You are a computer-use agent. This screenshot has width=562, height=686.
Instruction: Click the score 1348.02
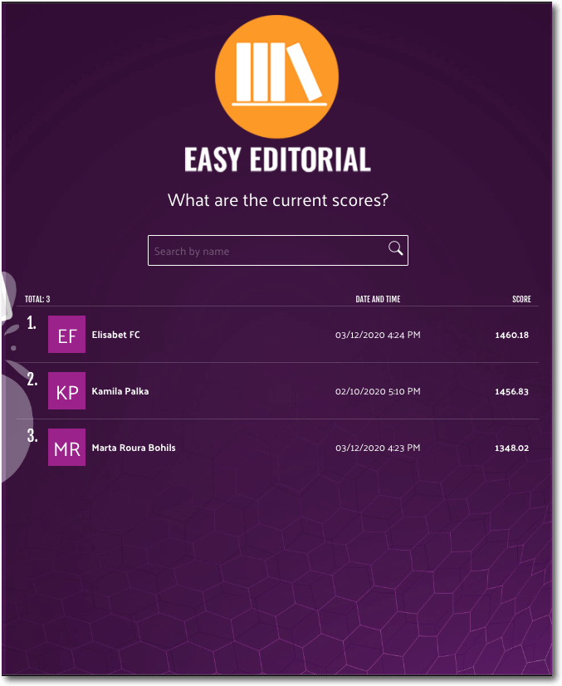(x=511, y=448)
